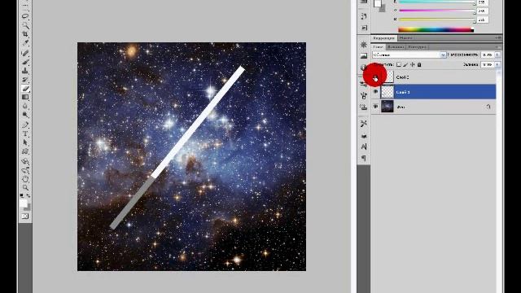Select the Eyedropper tool
521x293 pixels.
(x=25, y=43)
